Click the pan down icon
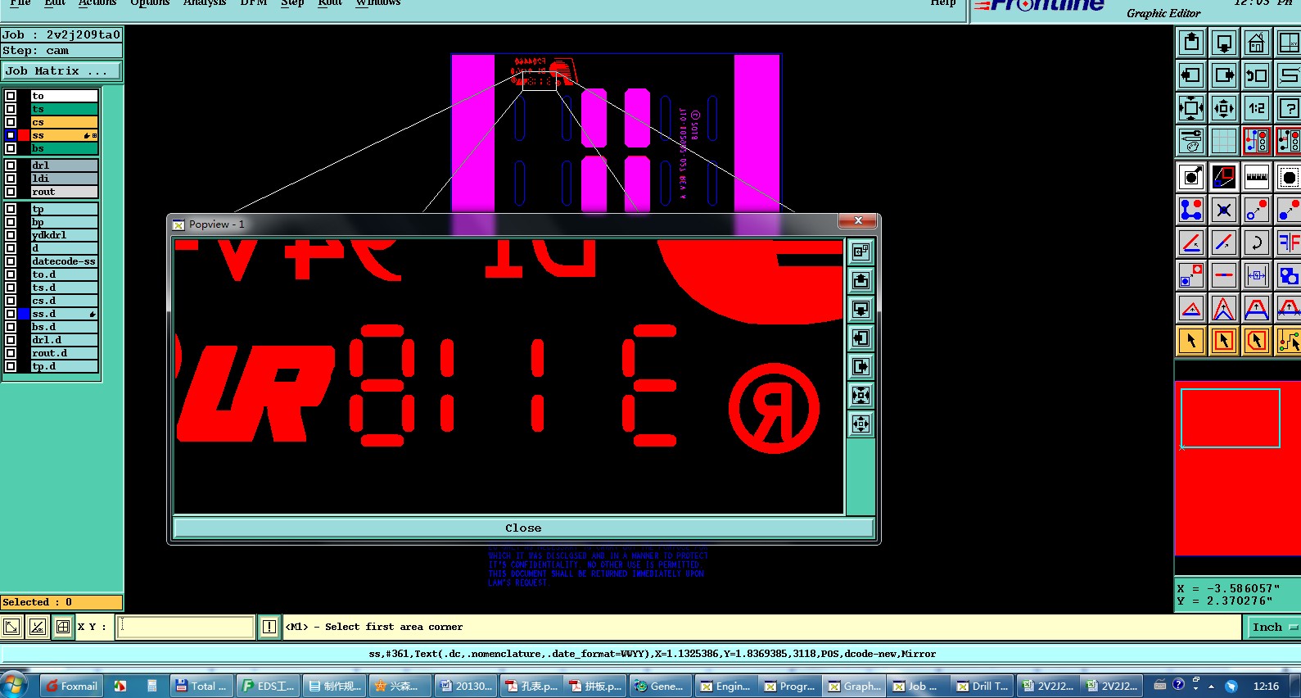 coord(1224,43)
